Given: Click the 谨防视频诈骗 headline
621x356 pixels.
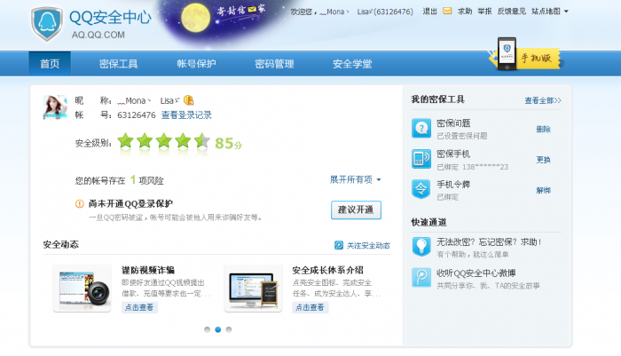Looking at the screenshot, I should [148, 270].
